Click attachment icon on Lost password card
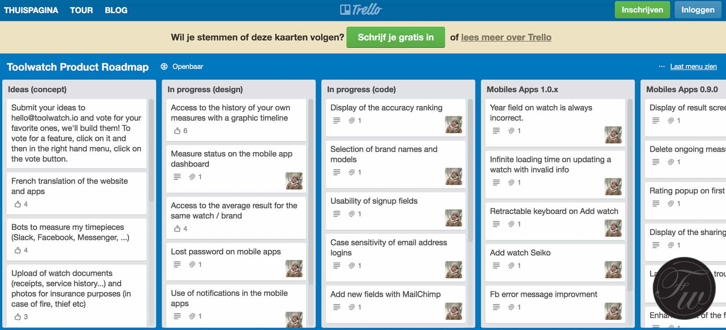The width and height of the screenshot is (726, 330). coord(192,265)
